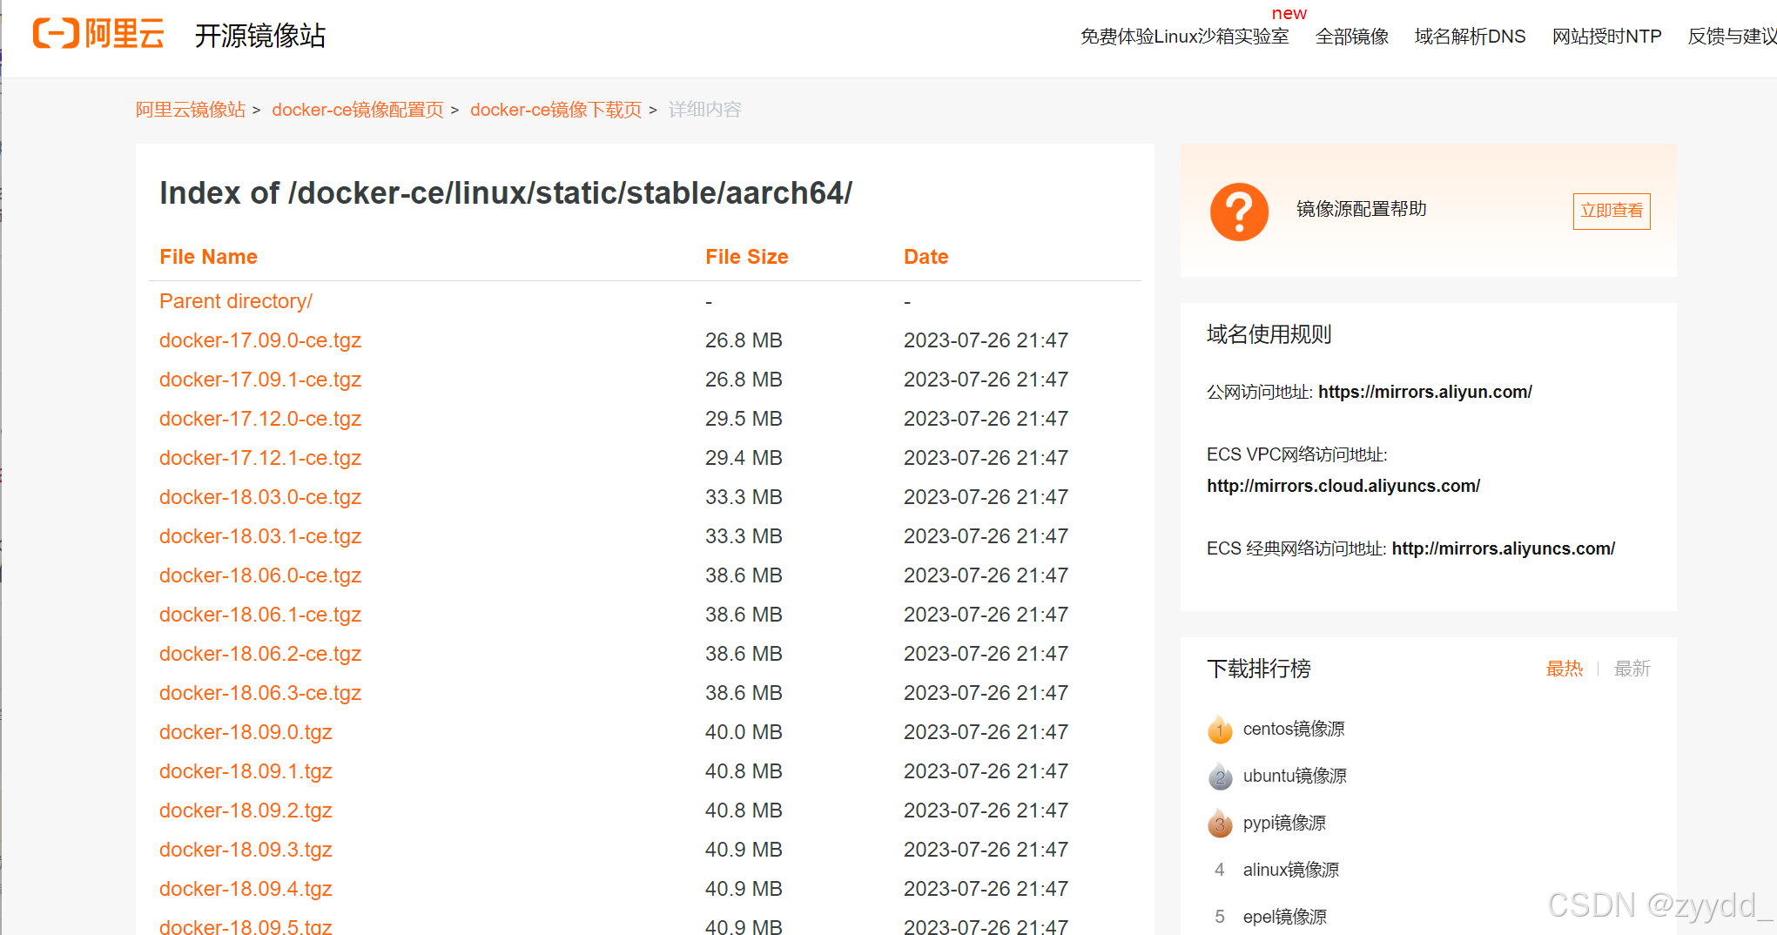Click the http://mirrors.cloud.aliyuncs.com/ address
This screenshot has height=935, width=1777.
pyautogui.click(x=1343, y=486)
